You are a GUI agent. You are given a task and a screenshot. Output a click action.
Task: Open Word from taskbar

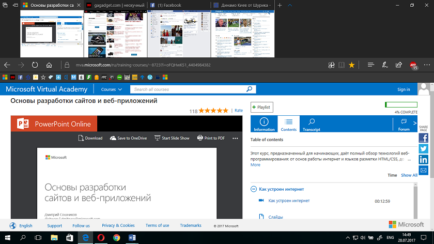tap(132, 238)
